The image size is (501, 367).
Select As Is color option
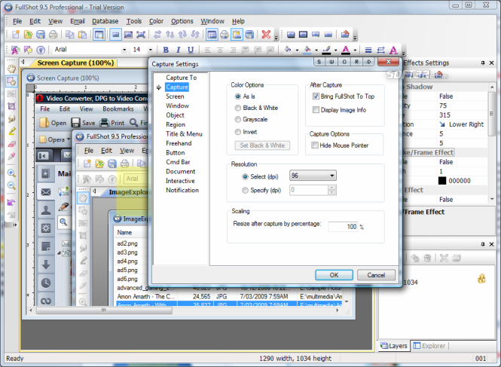tap(238, 96)
